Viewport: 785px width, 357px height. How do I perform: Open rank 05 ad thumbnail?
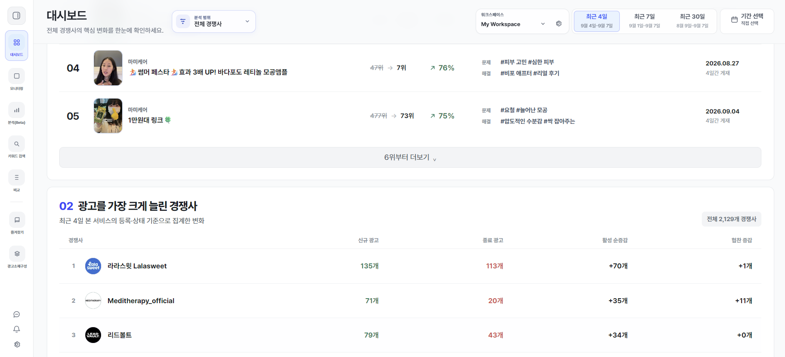(108, 116)
